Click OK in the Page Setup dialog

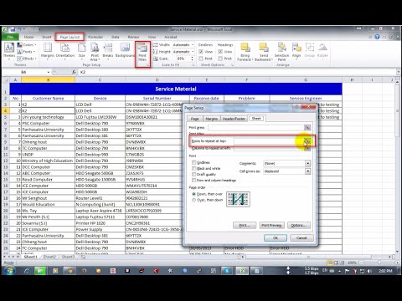tap(276, 237)
